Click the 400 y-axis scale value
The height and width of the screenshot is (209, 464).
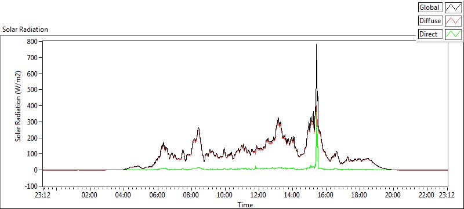click(32, 106)
